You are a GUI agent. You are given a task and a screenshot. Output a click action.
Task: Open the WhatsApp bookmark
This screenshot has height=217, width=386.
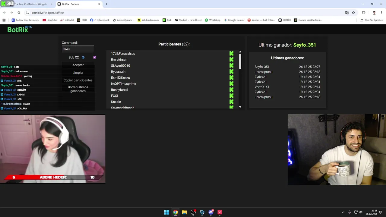pos(212,20)
